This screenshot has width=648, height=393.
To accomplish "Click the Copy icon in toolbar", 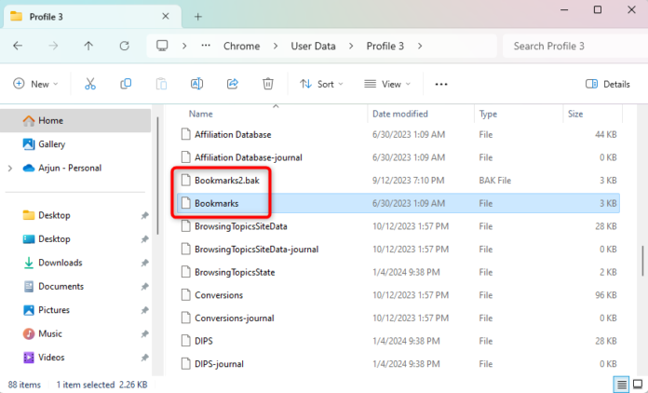I will pos(126,84).
